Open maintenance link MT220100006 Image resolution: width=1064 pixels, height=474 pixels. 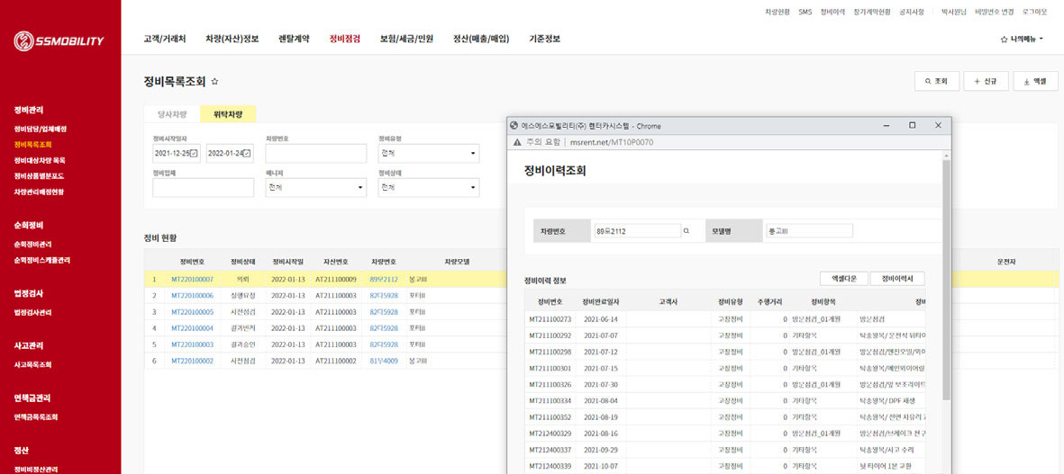[192, 295]
